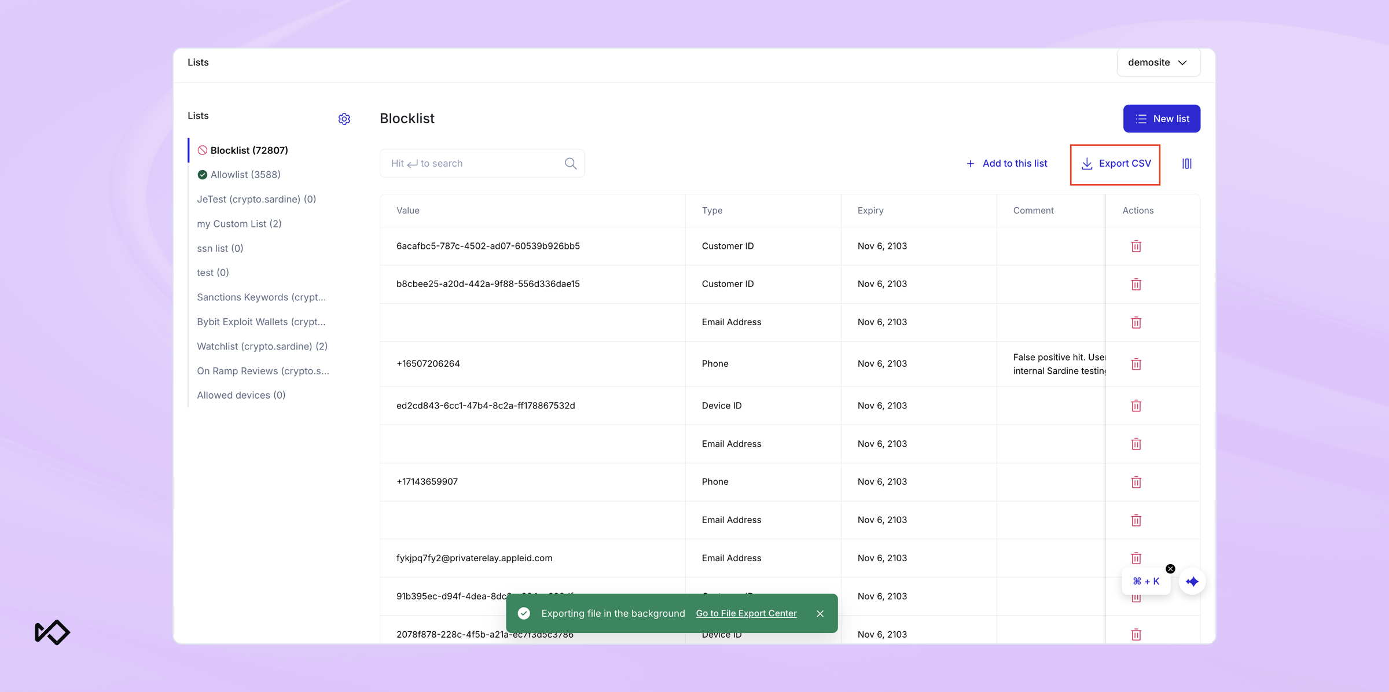
Task: Open the column layout icon
Action: (1186, 164)
